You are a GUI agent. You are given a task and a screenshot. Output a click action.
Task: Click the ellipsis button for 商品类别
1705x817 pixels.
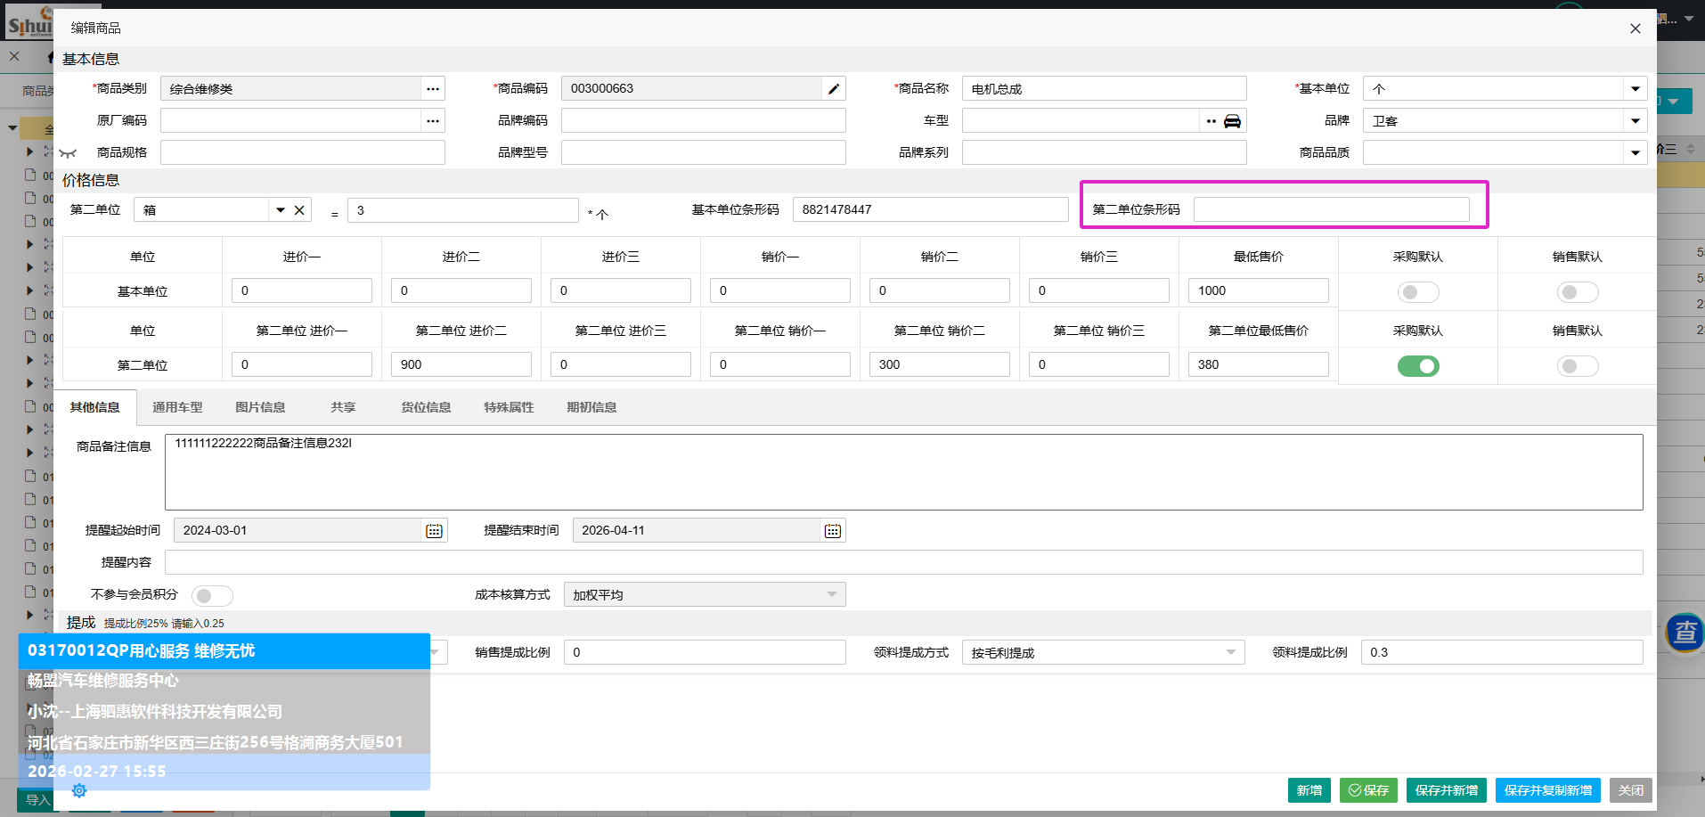(433, 89)
